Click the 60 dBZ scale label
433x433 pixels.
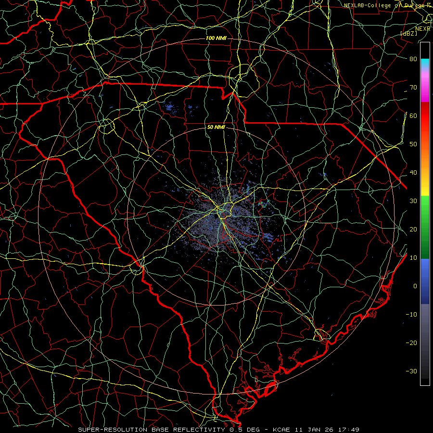tap(413, 115)
